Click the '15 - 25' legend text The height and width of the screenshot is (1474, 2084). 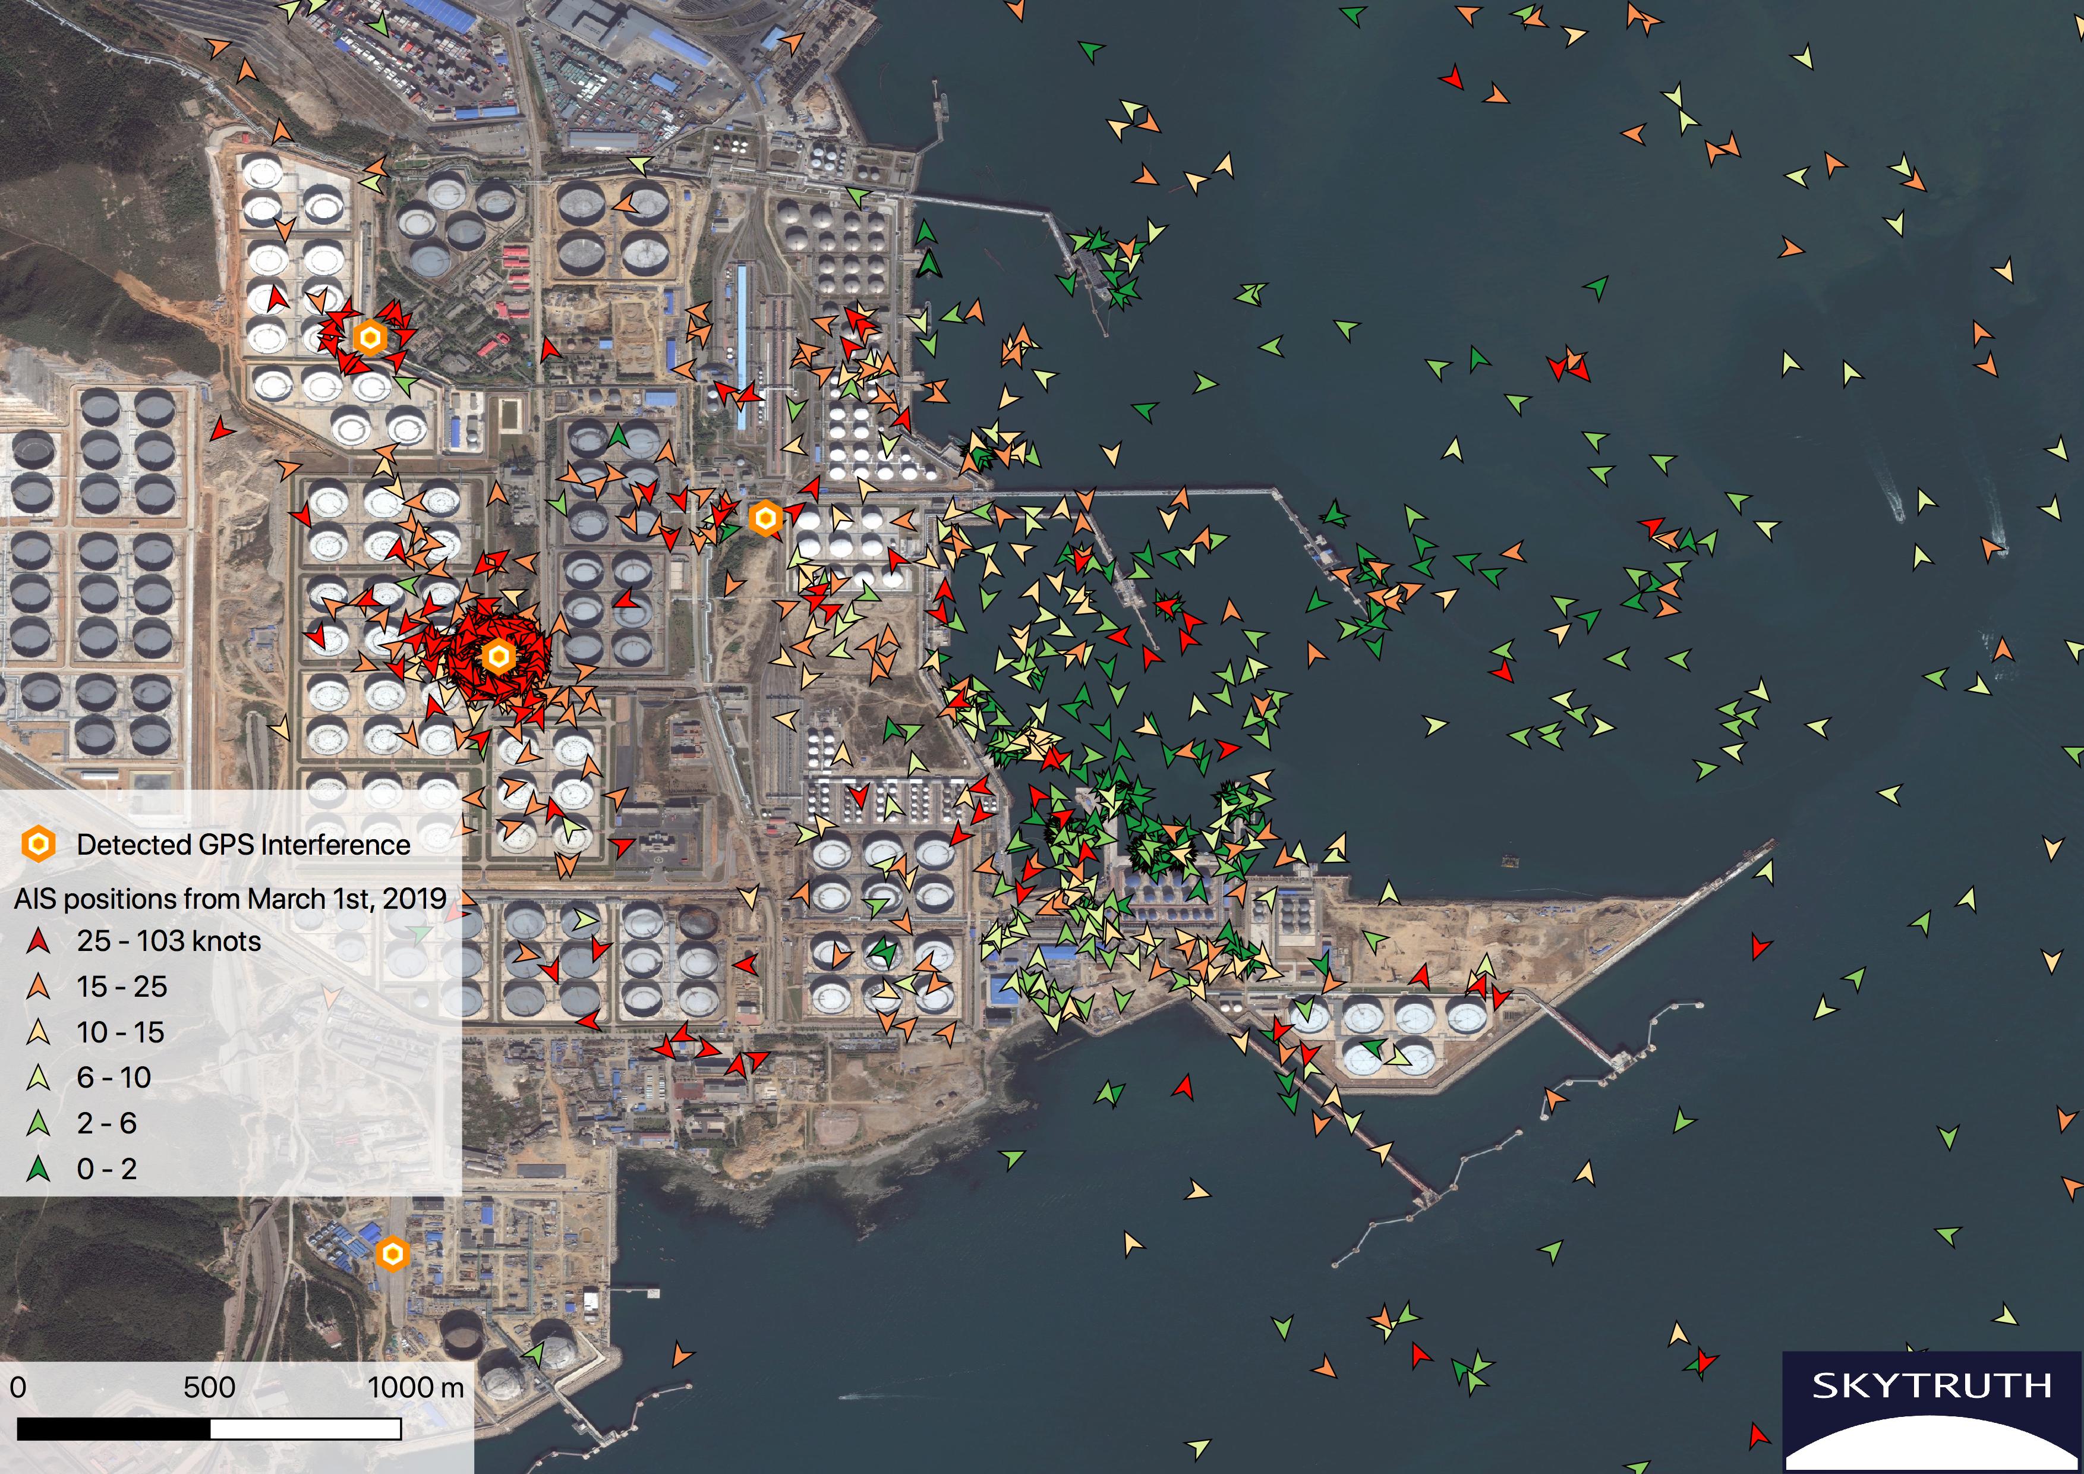[122, 987]
